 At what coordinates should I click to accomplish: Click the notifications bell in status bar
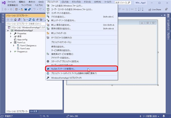[x=164, y=116]
